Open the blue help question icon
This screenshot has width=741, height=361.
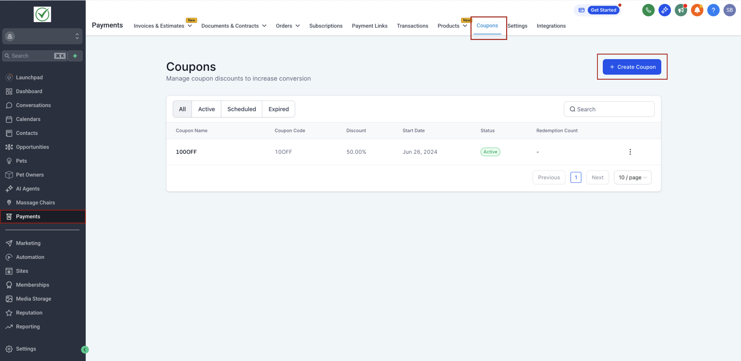[713, 10]
